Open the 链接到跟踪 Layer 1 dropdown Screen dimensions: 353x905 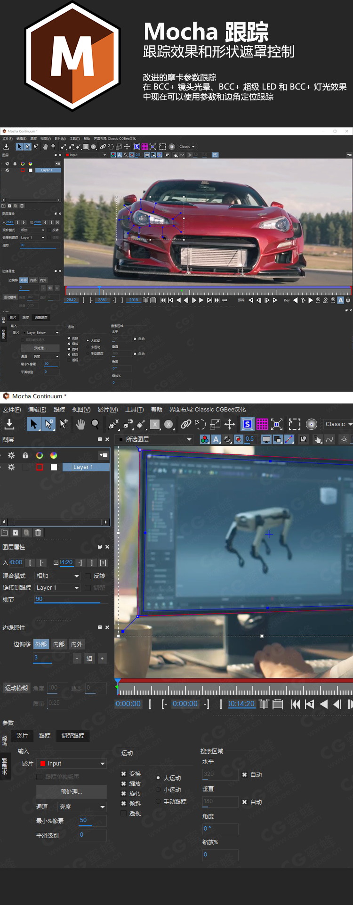point(58,588)
